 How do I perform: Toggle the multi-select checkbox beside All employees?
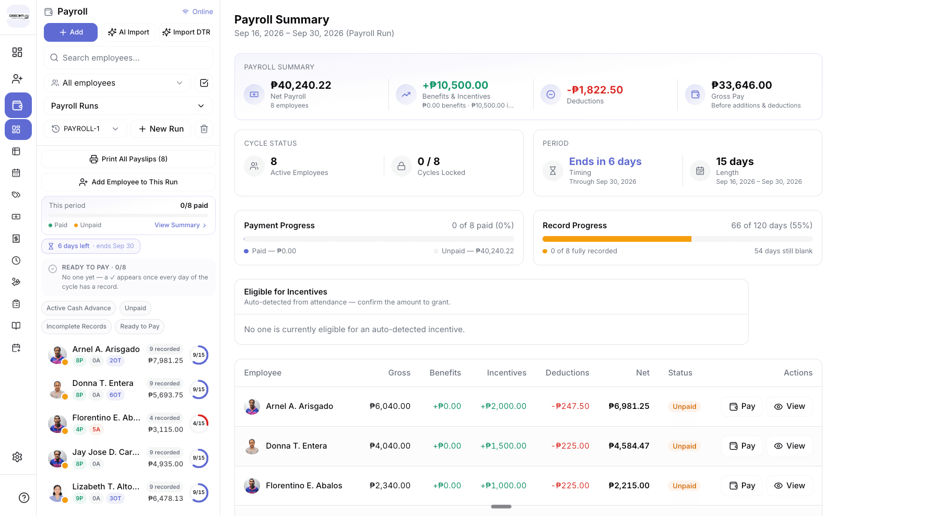pyautogui.click(x=204, y=83)
